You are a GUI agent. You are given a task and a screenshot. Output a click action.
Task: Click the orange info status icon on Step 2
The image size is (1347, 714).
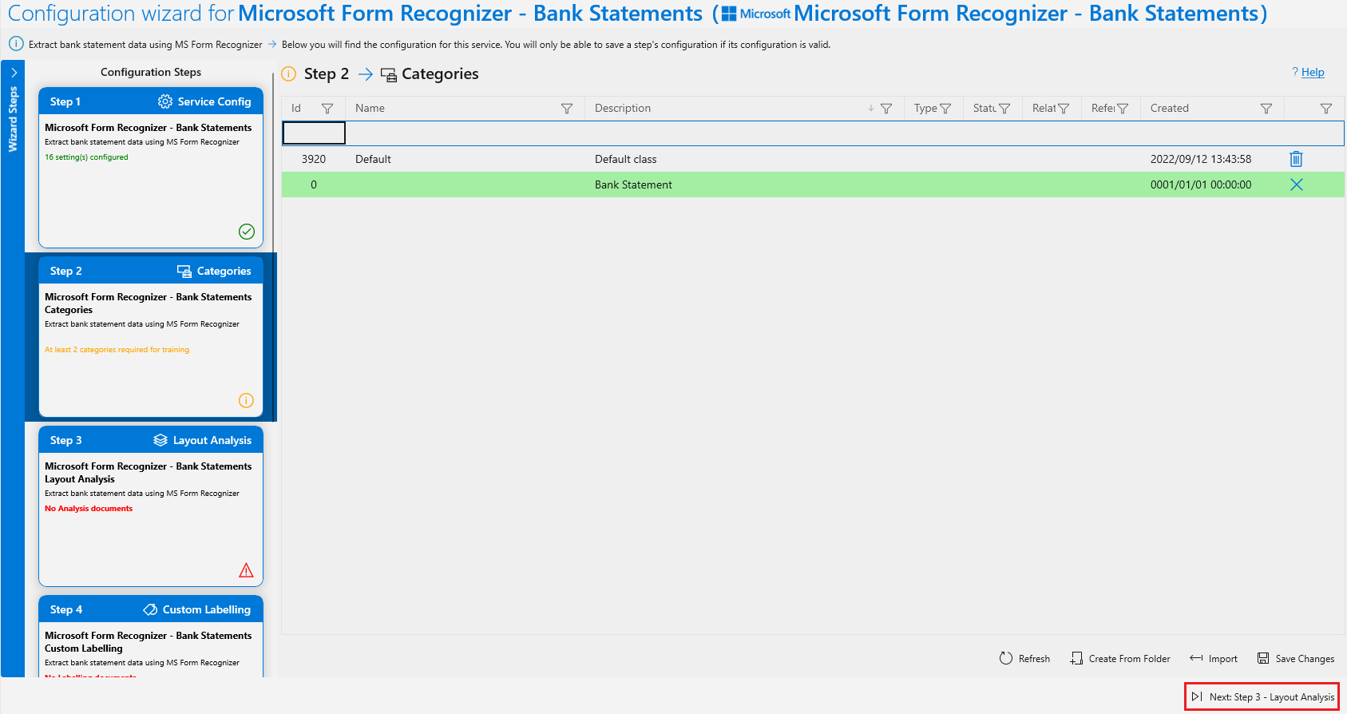246,400
